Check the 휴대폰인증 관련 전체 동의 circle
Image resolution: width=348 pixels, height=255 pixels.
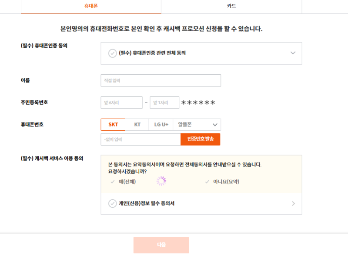[112, 53]
